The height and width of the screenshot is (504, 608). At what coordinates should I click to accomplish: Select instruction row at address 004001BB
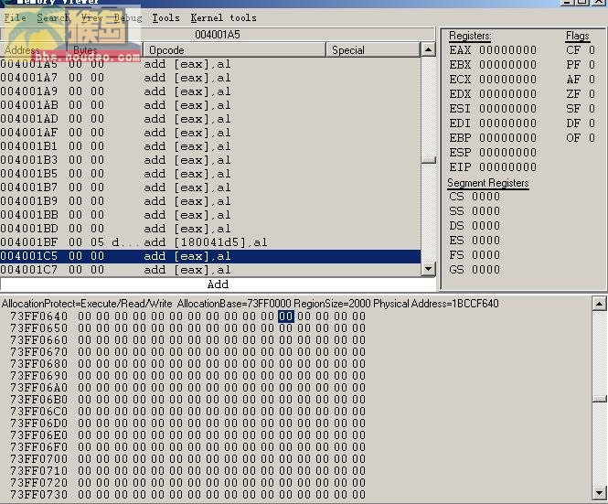pyautogui.click(x=210, y=215)
